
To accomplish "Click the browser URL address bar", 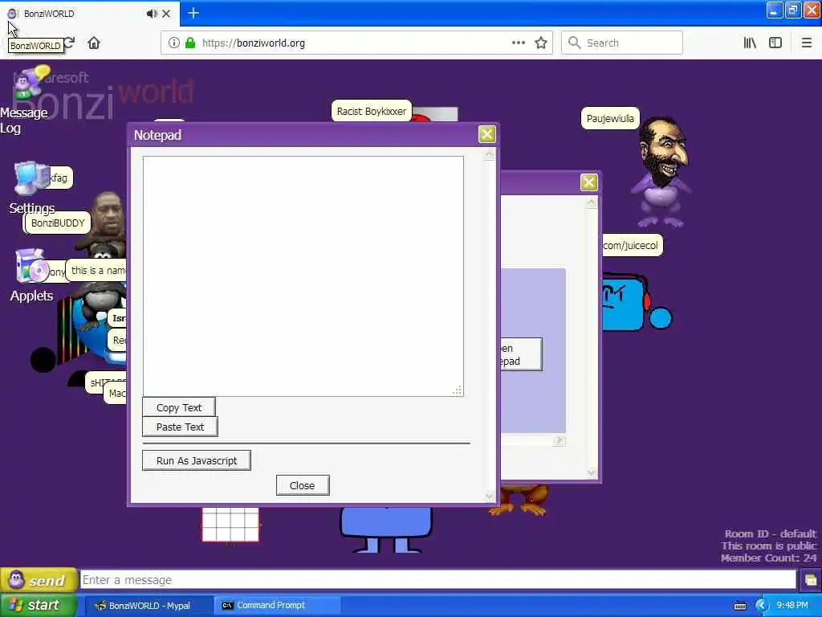I will [356, 43].
